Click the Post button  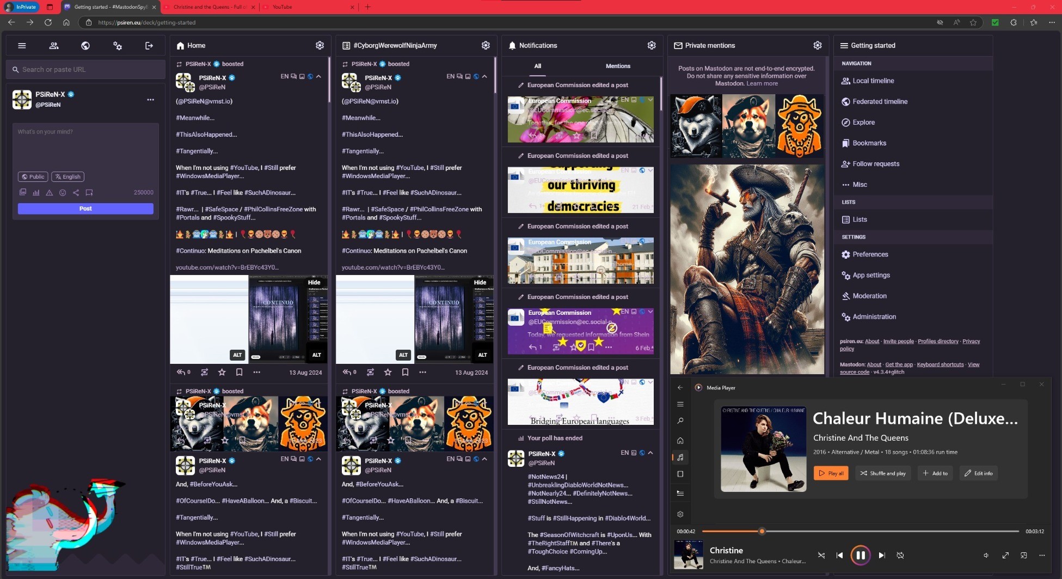(85, 209)
